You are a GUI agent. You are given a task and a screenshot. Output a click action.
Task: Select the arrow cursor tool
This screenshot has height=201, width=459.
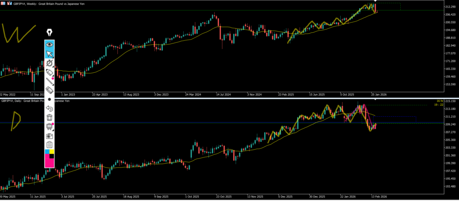50,54
